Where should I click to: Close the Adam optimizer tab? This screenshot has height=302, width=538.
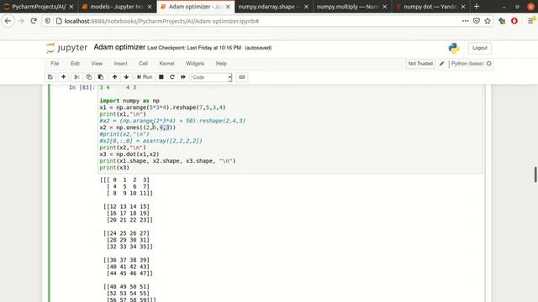[x=228, y=7]
